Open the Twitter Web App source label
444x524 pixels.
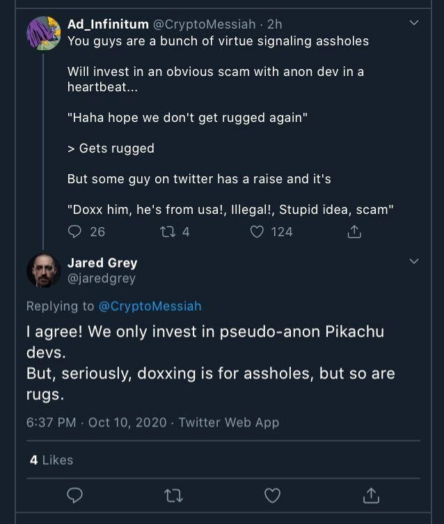229,422
